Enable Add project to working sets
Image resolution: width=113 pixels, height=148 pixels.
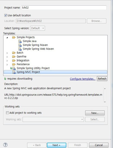[x=7, y=113]
